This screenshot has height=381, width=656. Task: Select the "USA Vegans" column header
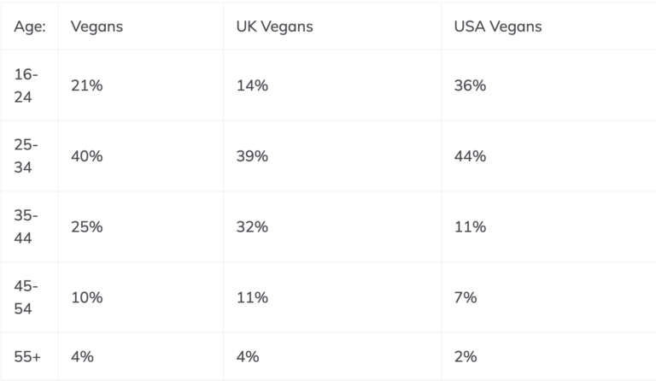(498, 26)
